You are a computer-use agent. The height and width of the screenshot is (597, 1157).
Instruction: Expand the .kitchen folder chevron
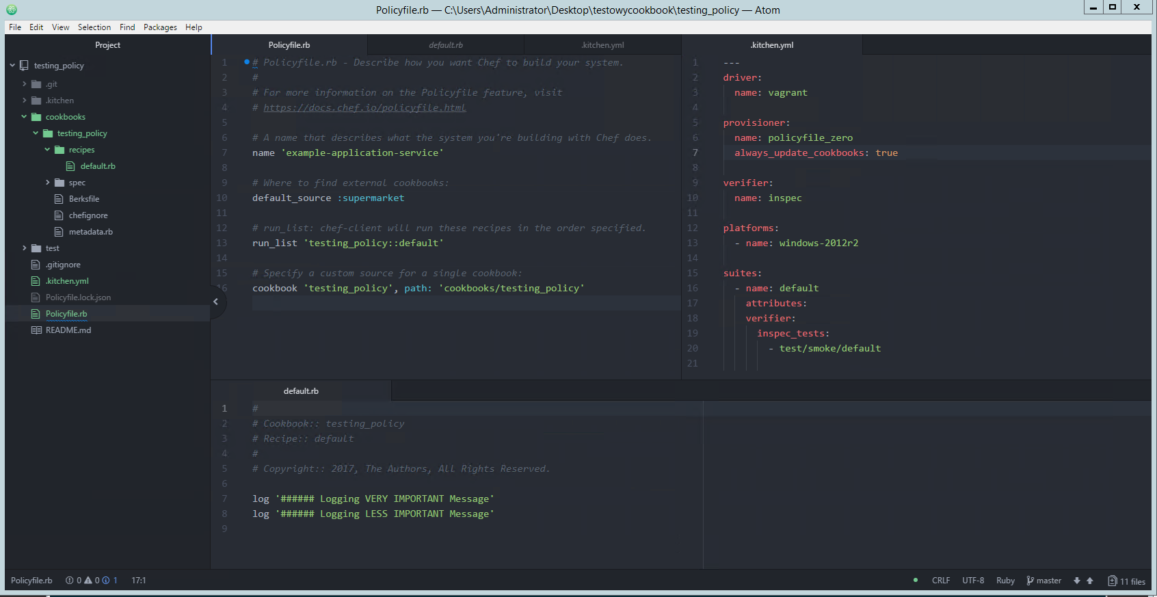(x=24, y=101)
